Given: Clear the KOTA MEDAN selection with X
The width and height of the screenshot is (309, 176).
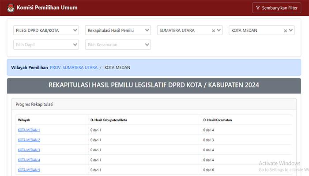Looking at the screenshot, I should point(285,31).
